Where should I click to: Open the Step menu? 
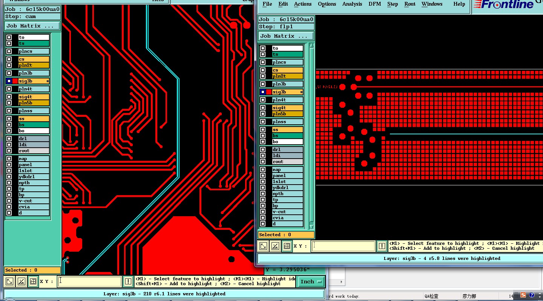point(393,4)
